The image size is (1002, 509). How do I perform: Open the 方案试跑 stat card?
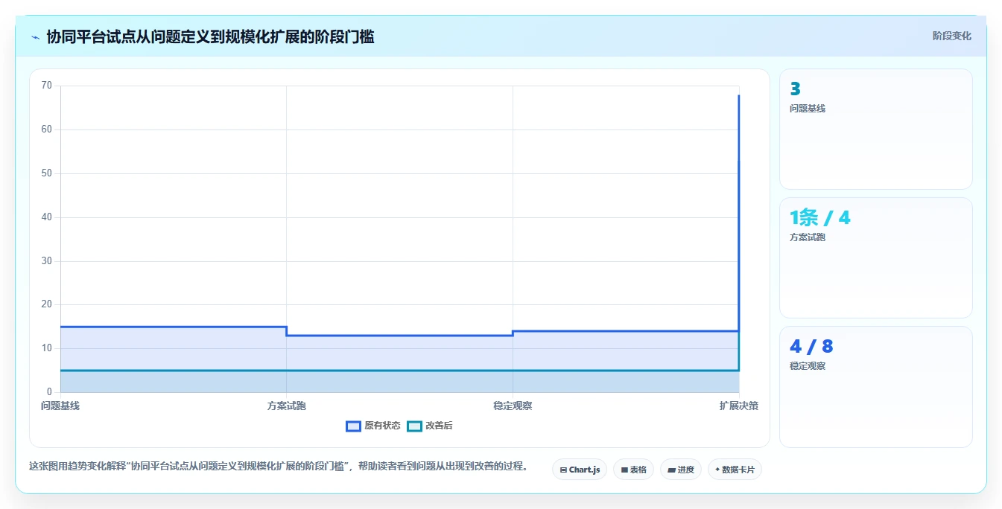click(876, 258)
